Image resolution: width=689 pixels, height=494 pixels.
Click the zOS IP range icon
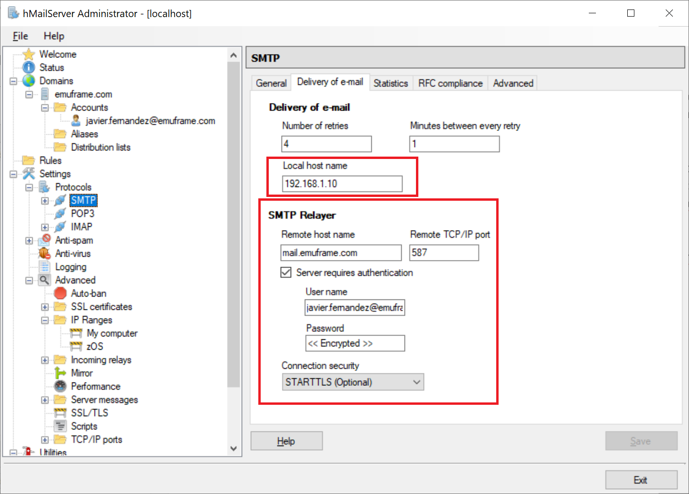pyautogui.click(x=76, y=346)
